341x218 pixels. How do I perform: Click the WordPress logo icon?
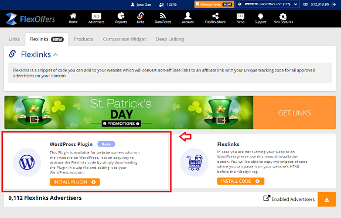point(27,162)
